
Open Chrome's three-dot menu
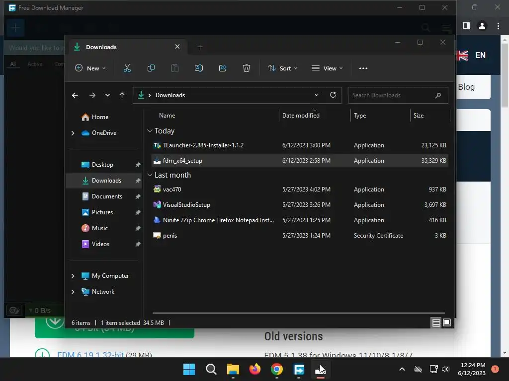pyautogui.click(x=498, y=26)
